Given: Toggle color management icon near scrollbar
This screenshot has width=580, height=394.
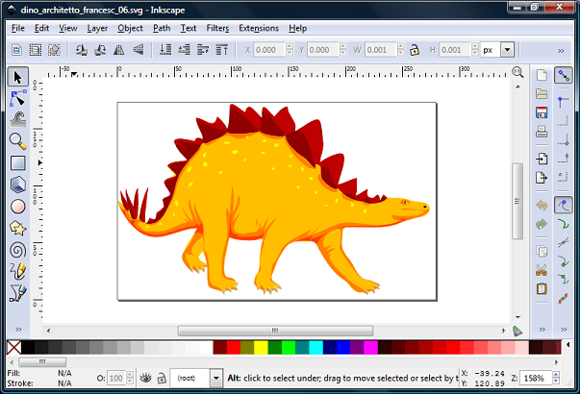Looking at the screenshot, I should pos(517,331).
